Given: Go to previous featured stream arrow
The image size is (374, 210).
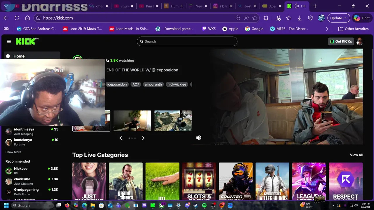Looking at the screenshot, I should (121, 138).
